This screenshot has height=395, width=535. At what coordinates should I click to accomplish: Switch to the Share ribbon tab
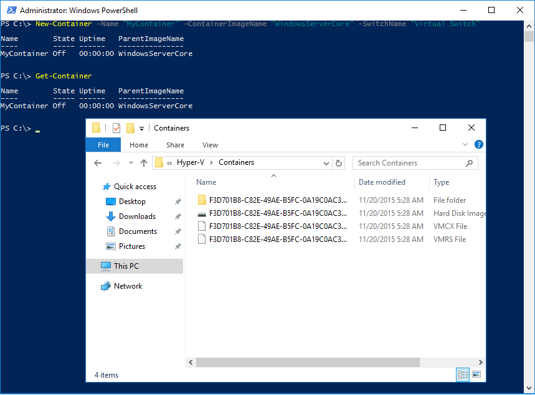[176, 145]
